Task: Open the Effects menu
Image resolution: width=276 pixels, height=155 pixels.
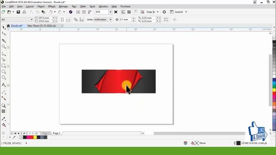Action: pyautogui.click(x=52, y=6)
